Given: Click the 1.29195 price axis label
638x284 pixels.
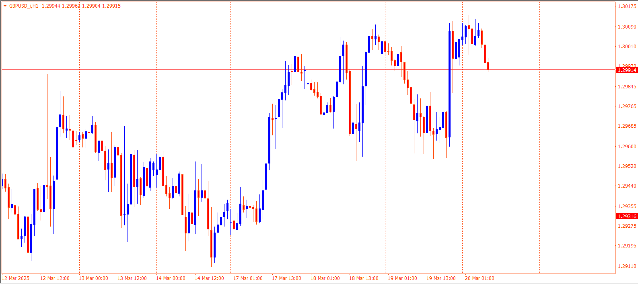Looking at the screenshot, I should coord(627,246).
